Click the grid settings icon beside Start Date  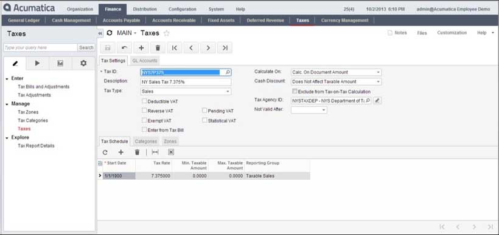(100, 163)
